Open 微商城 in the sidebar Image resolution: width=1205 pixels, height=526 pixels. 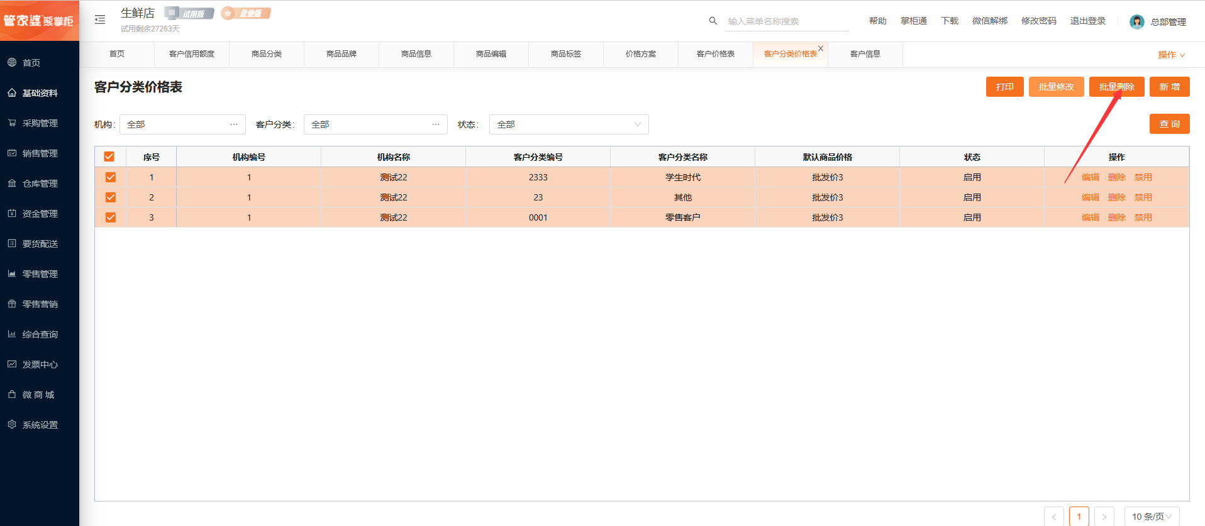click(40, 395)
